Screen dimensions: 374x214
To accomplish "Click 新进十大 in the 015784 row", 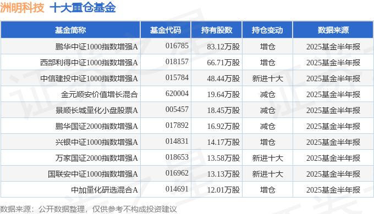I will coord(268,78).
